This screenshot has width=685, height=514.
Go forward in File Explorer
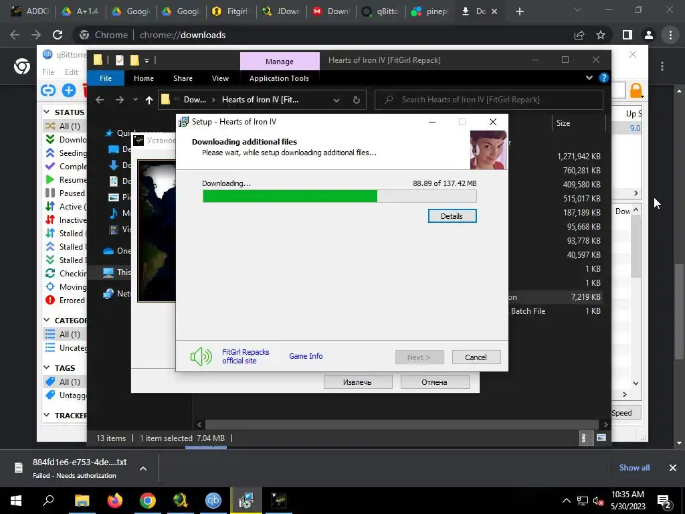[119, 100]
